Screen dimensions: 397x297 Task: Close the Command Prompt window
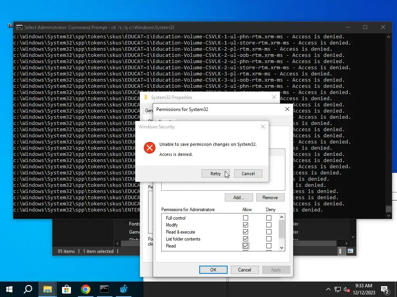(x=383, y=27)
